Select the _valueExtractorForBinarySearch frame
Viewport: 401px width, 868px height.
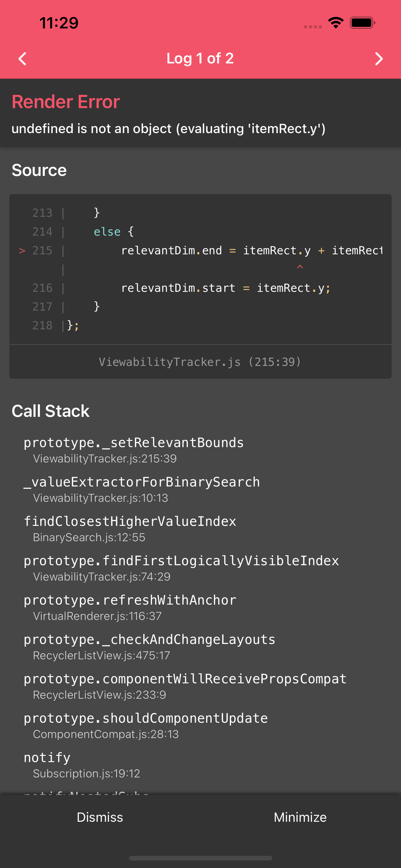coord(141,481)
